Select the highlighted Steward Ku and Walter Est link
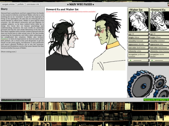169x126 pixels. [x=156, y=100]
